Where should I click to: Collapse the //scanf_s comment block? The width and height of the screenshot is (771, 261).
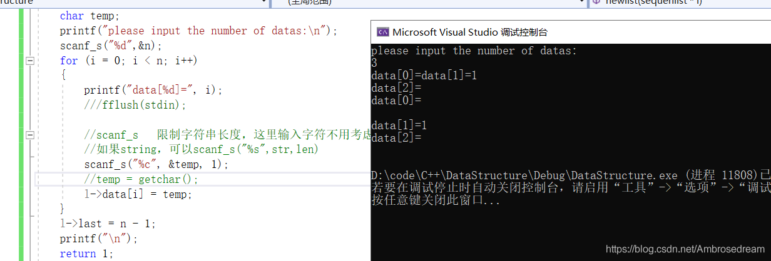tap(29, 135)
